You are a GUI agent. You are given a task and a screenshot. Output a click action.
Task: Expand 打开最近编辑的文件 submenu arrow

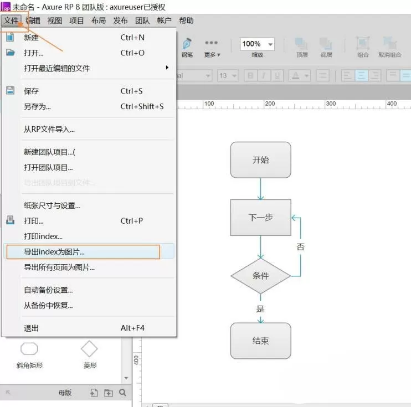tap(167, 68)
